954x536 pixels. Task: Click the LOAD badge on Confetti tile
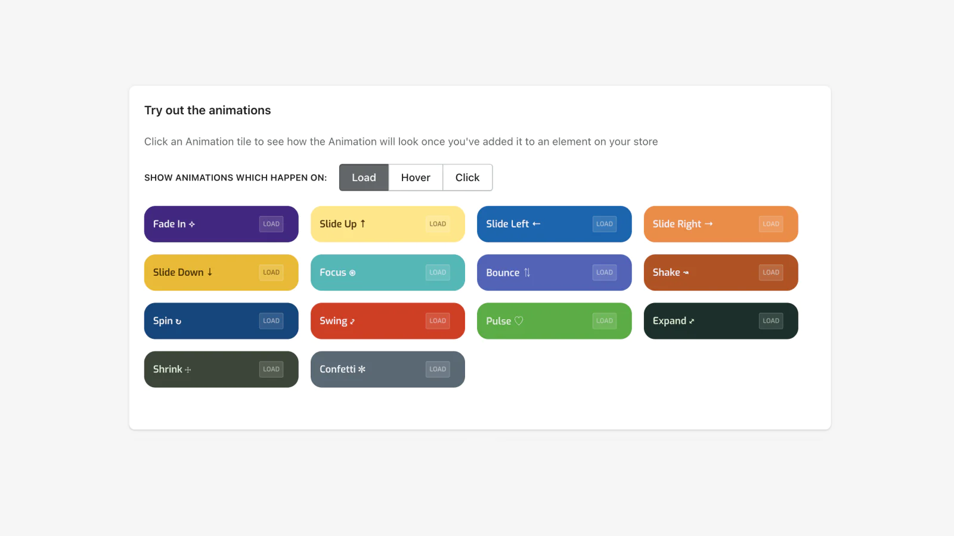coord(438,369)
